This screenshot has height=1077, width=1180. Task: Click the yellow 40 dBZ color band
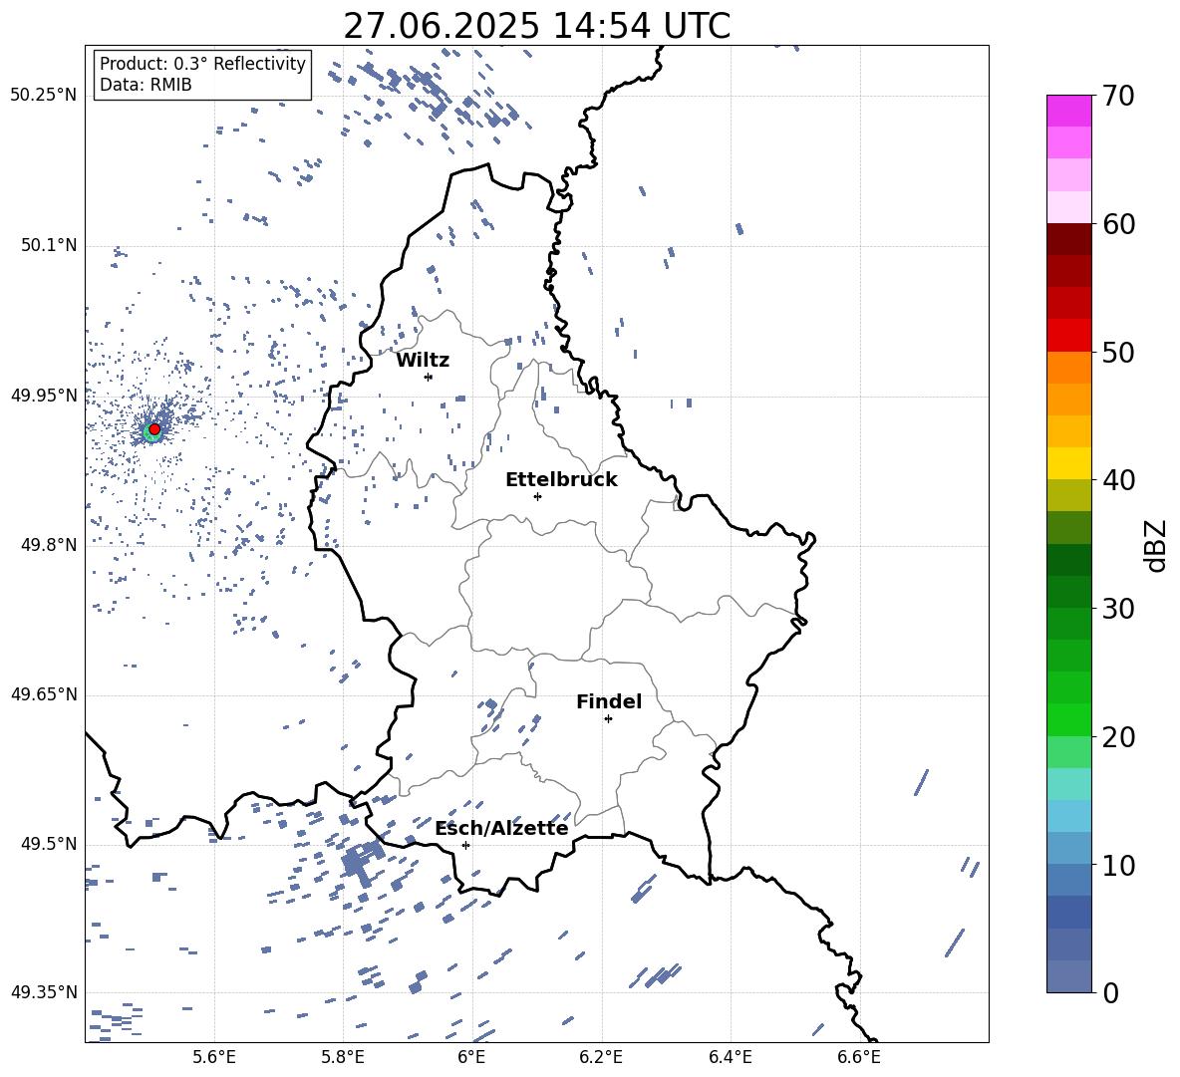[x=1069, y=463]
